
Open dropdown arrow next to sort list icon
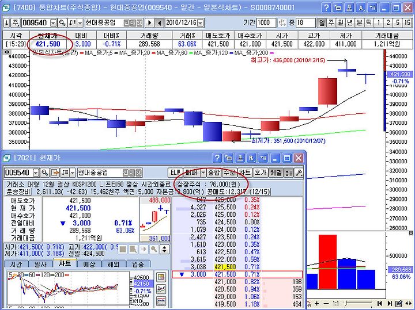[80, 23]
